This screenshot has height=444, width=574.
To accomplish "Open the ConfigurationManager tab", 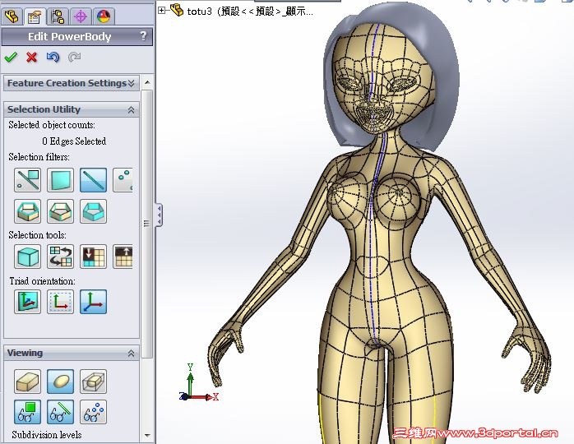I will click(58, 16).
